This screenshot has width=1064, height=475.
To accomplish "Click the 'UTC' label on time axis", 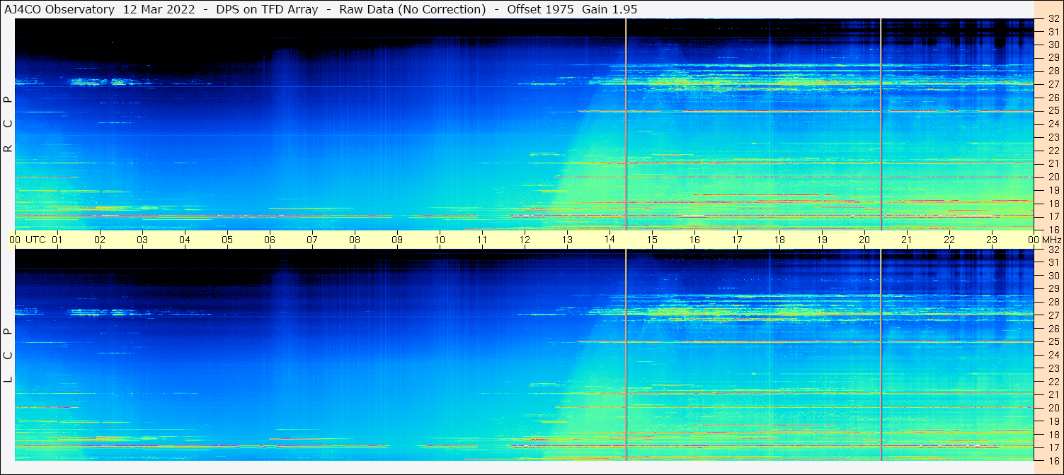I will 35,240.
